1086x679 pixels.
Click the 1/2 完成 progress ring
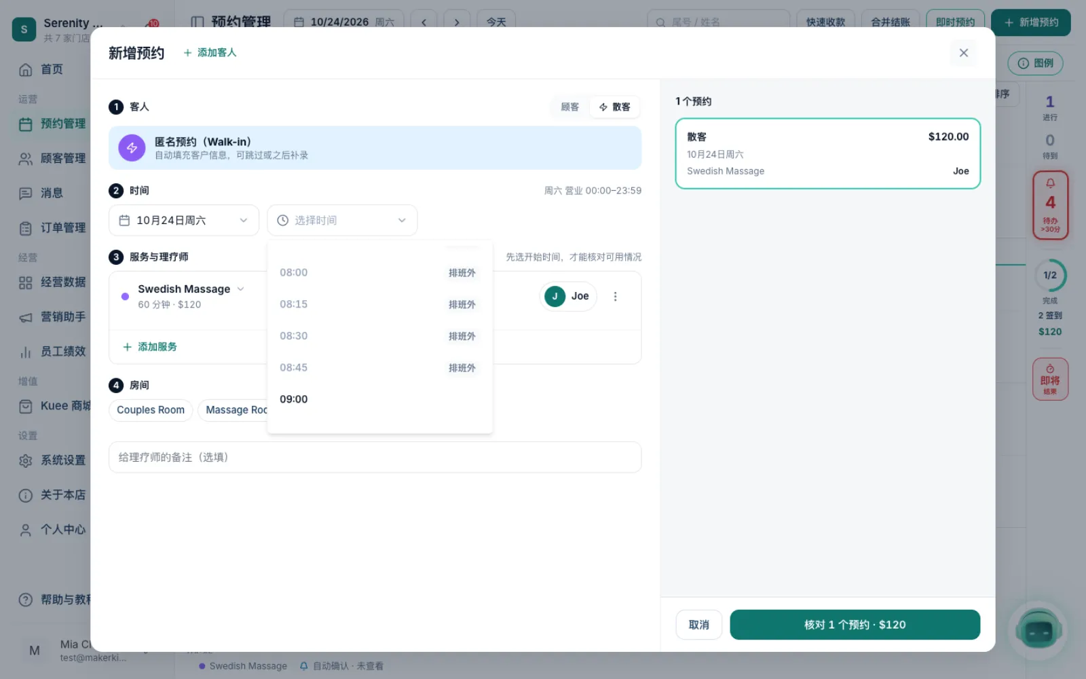coord(1050,275)
